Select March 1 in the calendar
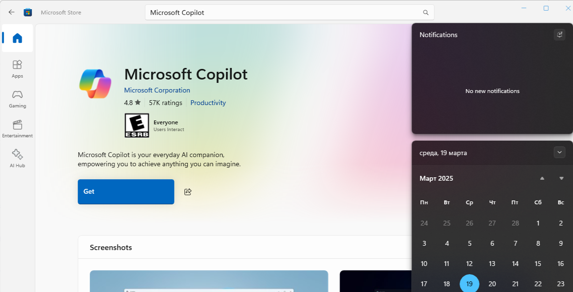The height and width of the screenshot is (292, 573). point(538,223)
